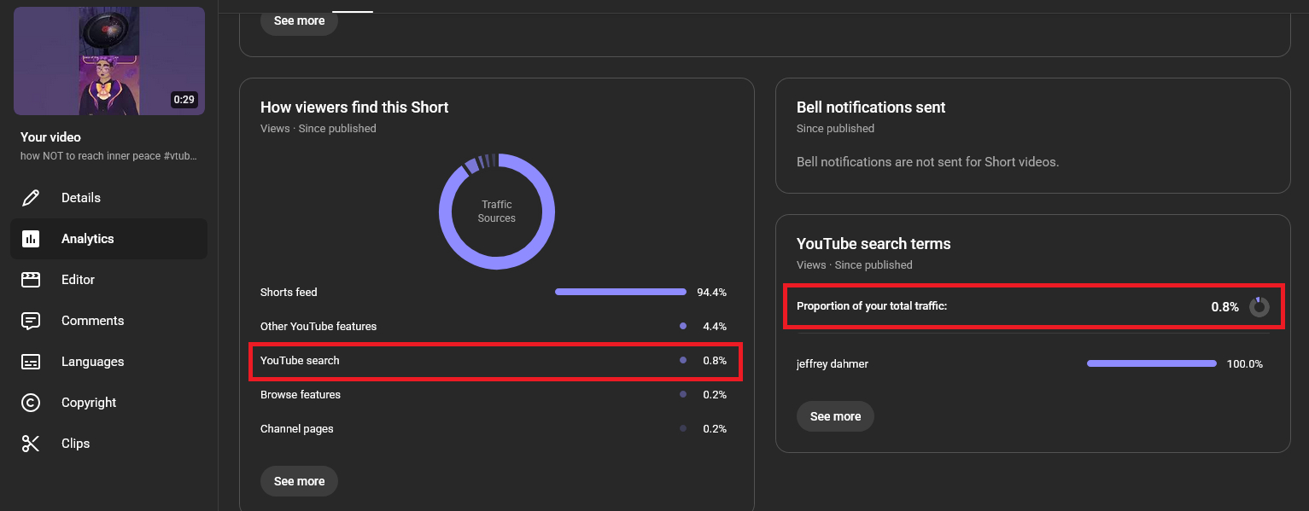Open the Short video thumbnail
Viewport: 1309px width, 511px height.
[109, 61]
